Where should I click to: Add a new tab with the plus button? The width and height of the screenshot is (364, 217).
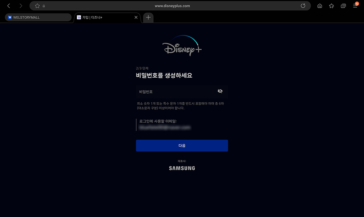[x=148, y=17]
